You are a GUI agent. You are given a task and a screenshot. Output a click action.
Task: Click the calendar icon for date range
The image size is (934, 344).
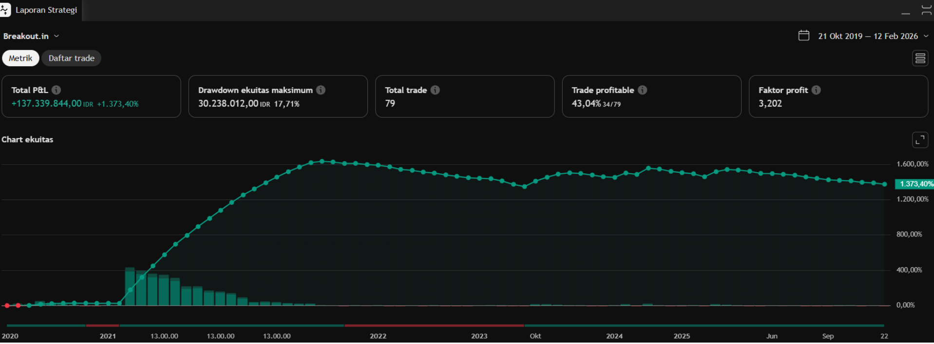pyautogui.click(x=804, y=36)
